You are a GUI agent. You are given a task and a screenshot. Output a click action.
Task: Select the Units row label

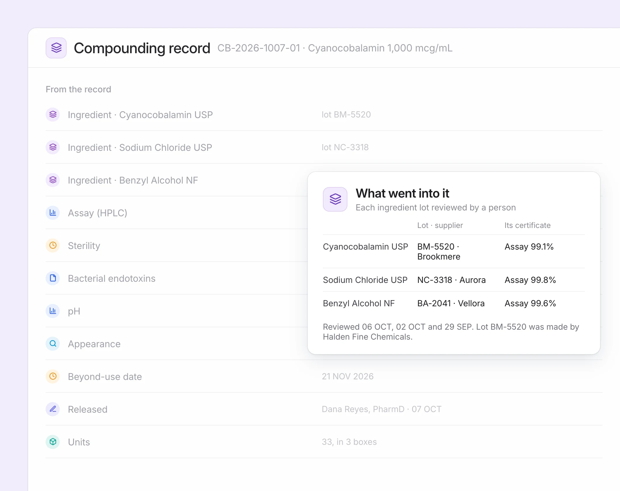(79, 442)
